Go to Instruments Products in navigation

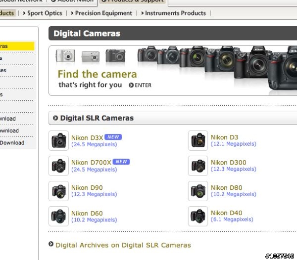point(175,13)
